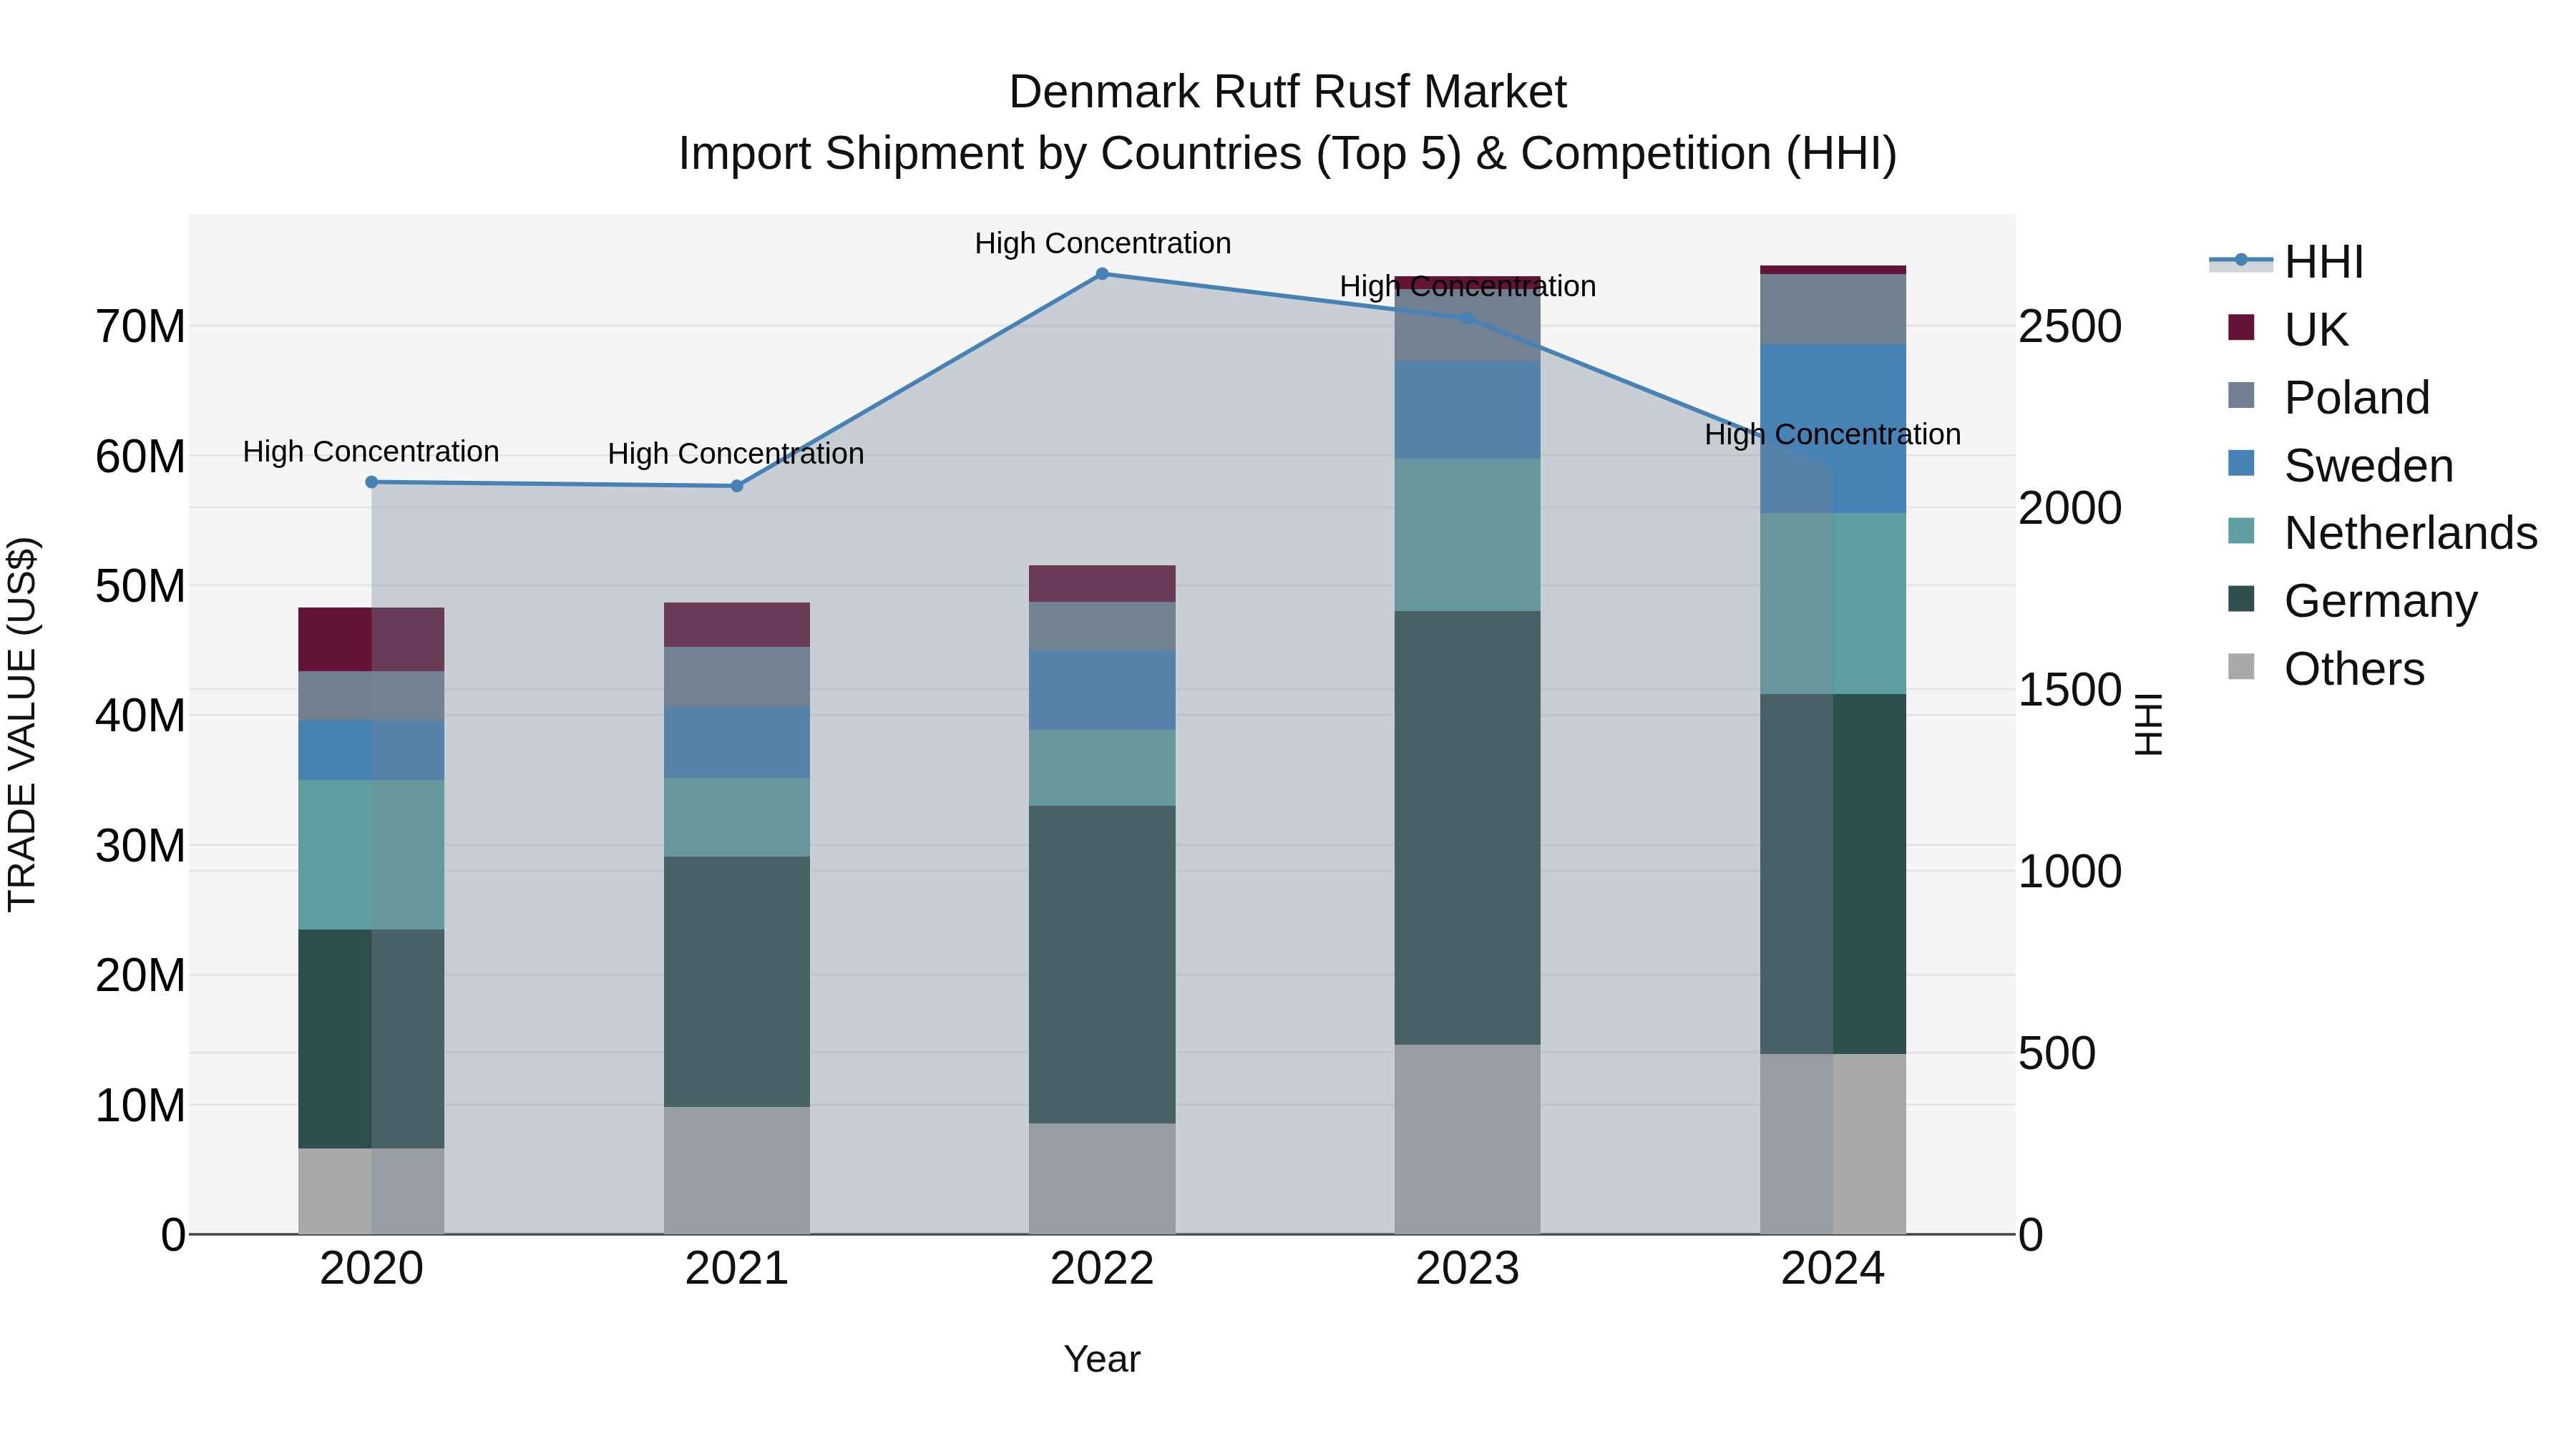Viewport: 2576px width, 1449px height.
Task: Click the 40M y-axis tick label
Action: pos(140,716)
